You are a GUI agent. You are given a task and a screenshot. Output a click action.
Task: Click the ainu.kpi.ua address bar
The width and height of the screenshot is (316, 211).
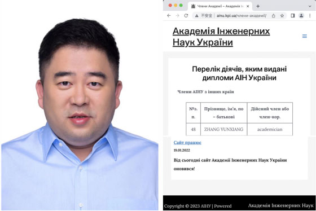234,16
